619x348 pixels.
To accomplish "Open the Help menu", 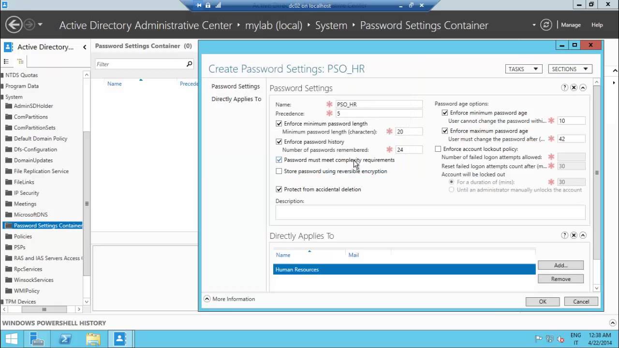I will [597, 25].
